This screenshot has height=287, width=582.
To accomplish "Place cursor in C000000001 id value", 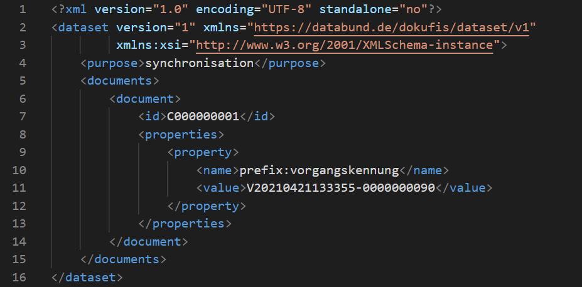I will click(x=203, y=117).
